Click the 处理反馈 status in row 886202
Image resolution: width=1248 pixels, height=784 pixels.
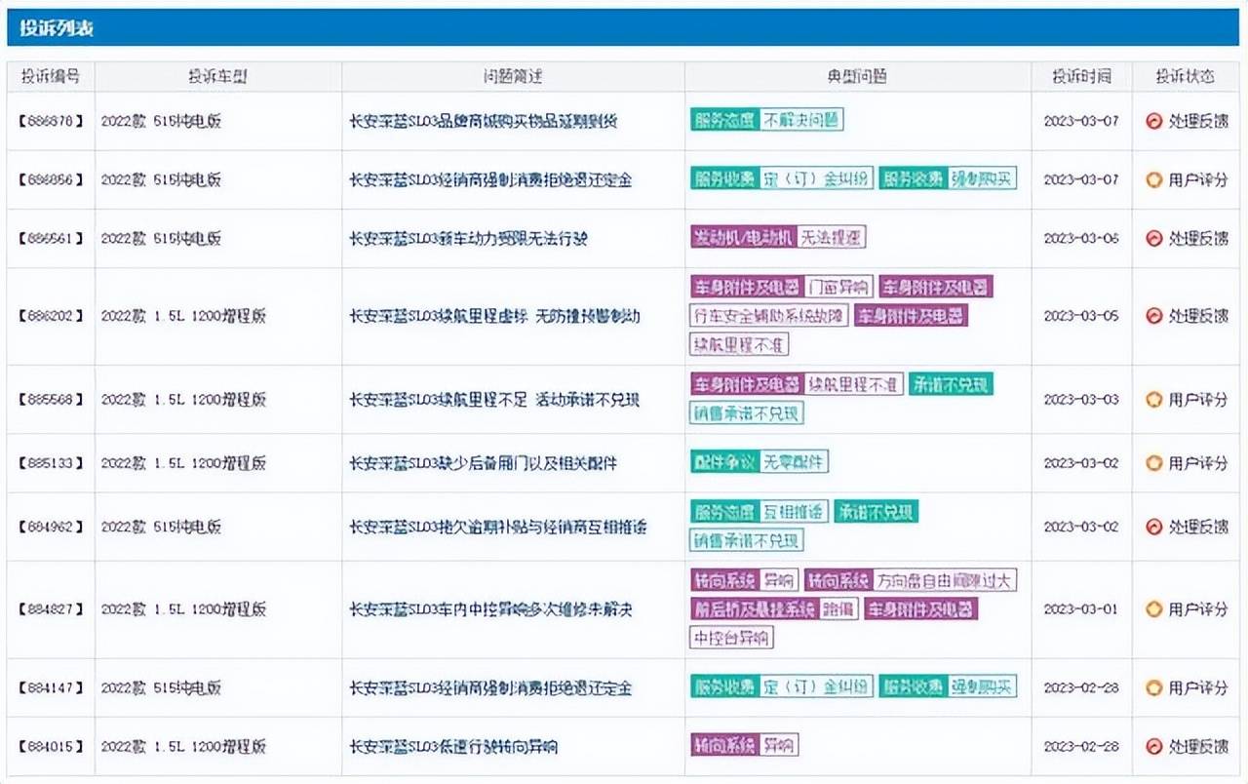pos(1198,316)
